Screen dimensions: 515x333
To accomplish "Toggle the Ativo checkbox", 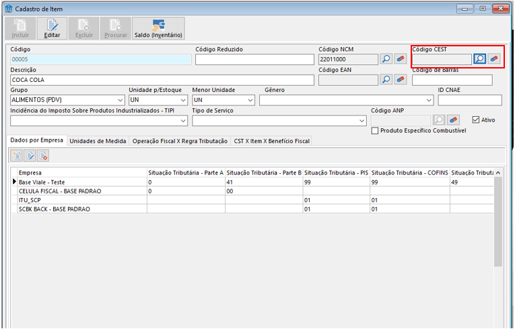I will pos(475,120).
